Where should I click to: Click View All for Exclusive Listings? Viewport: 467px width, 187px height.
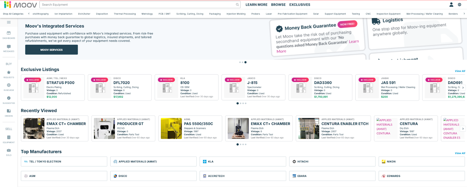(x=460, y=71)
